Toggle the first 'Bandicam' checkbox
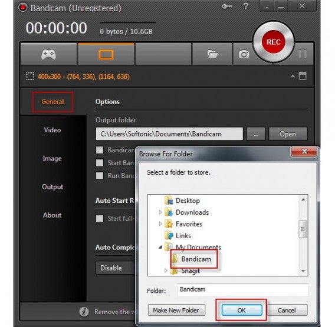Screen dimensions: 335x327 [x=100, y=150]
